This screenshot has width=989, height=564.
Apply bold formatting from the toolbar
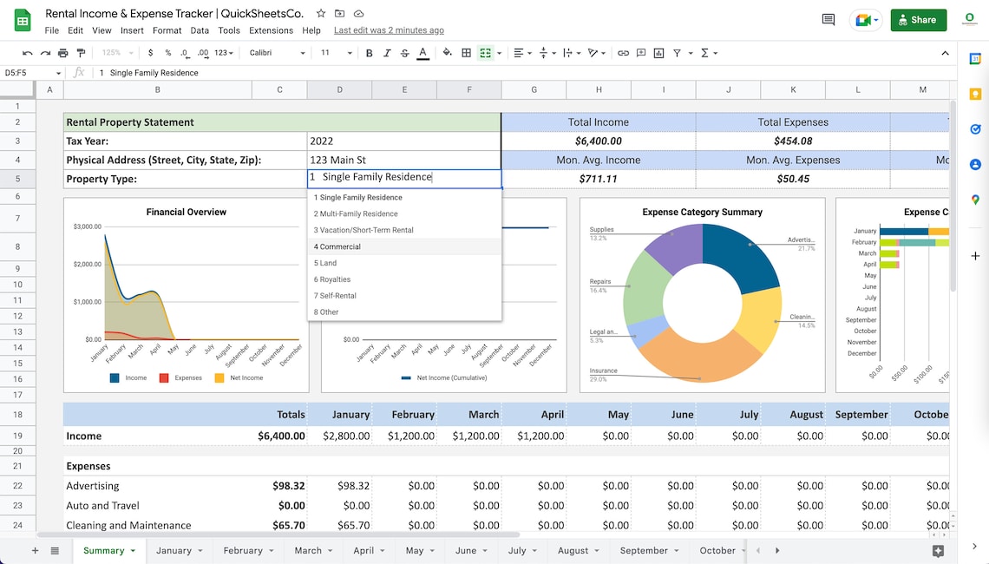[x=369, y=53]
